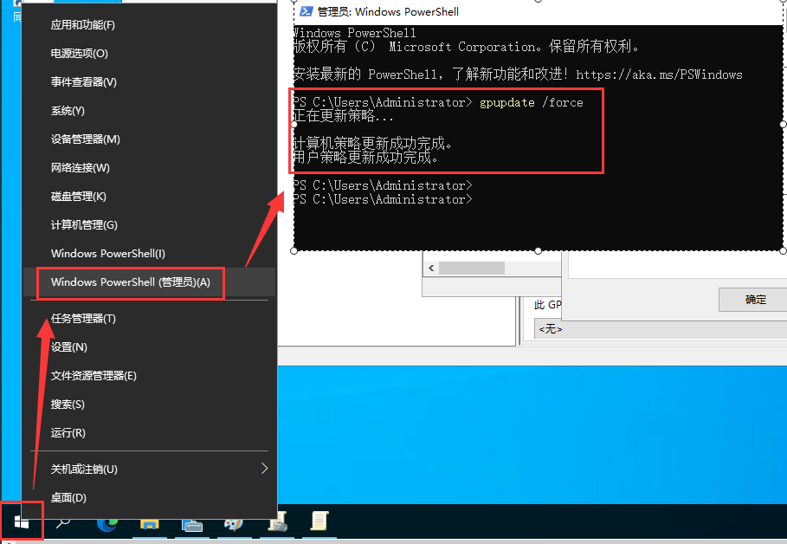Viewport: 787px width, 544px height.
Task: Click PowerShell icon in window title bar
Action: [306, 11]
